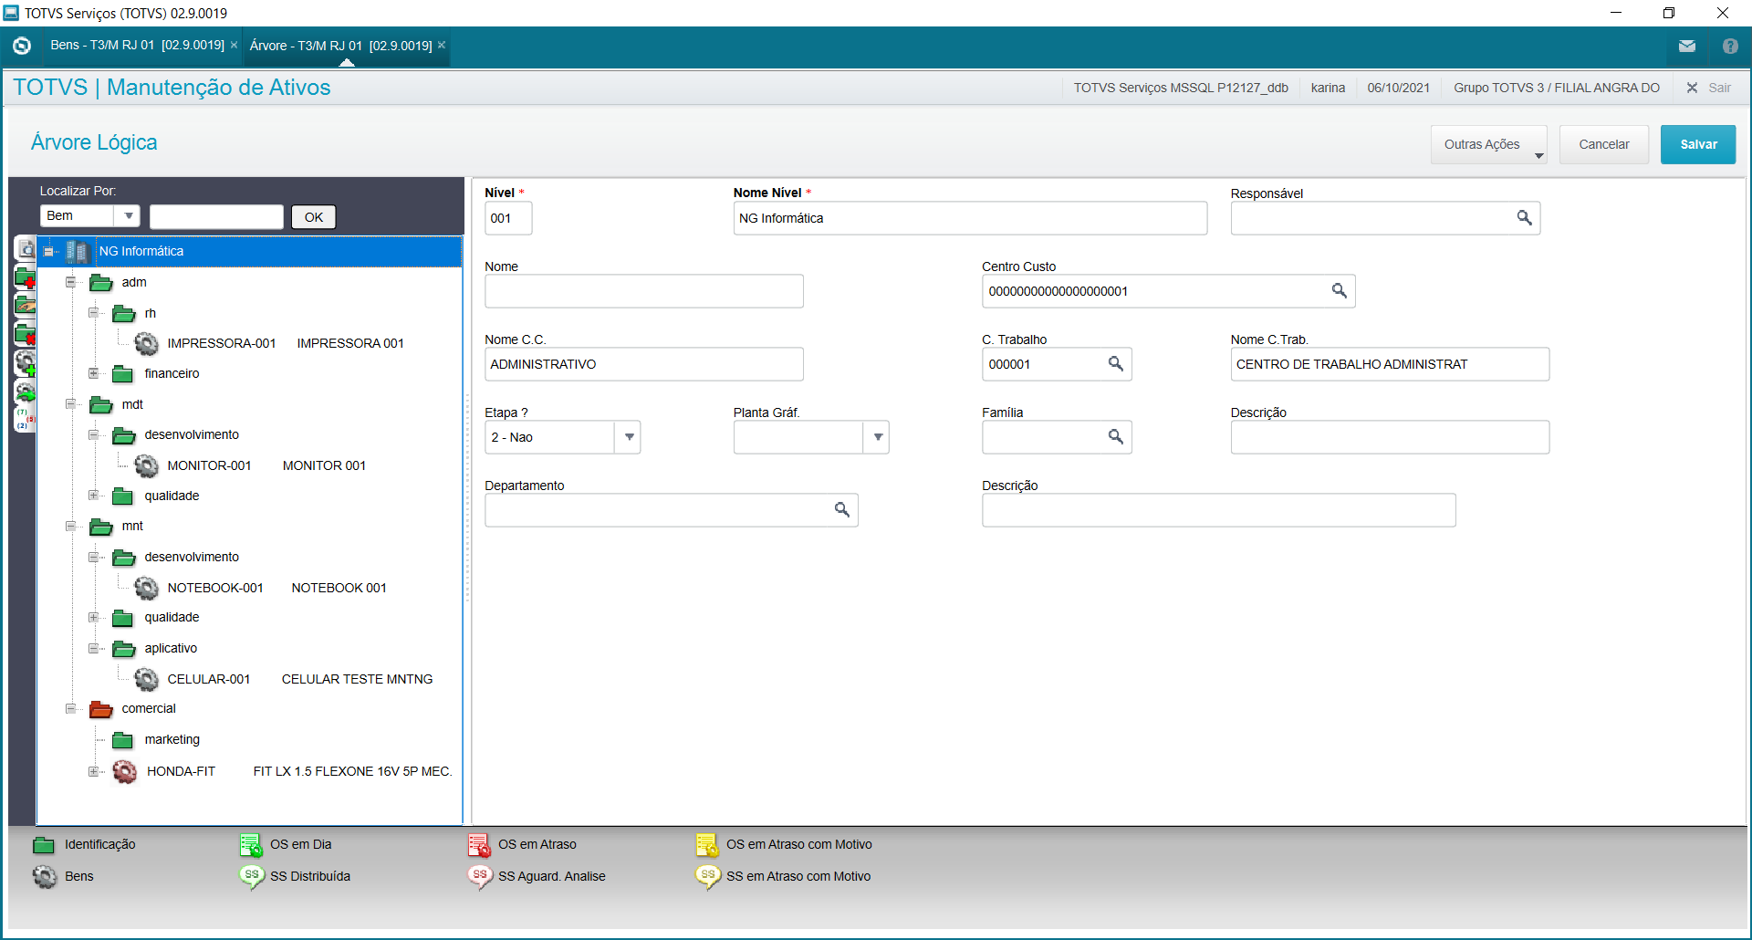1752x940 pixels.
Task: Click the counters icon with colored numbers
Action: (26, 419)
